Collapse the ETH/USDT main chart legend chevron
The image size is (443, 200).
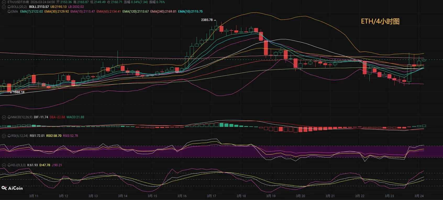click(x=4, y=2)
